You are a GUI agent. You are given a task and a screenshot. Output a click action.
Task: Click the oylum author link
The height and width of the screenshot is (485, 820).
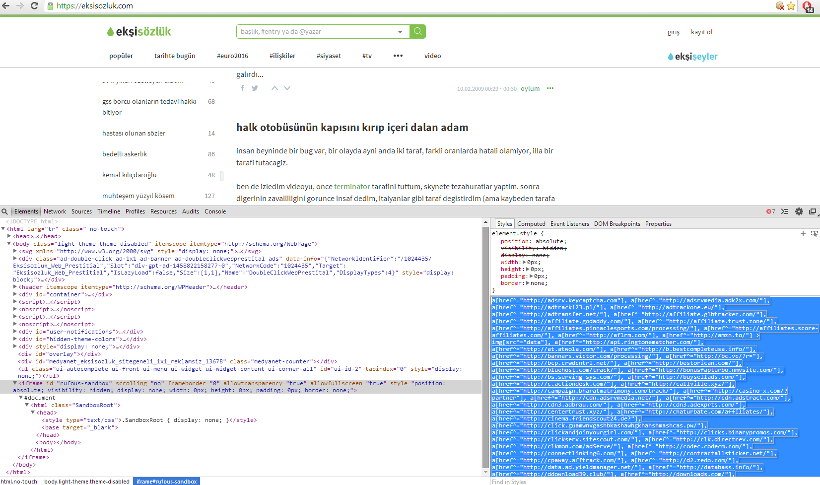point(530,88)
